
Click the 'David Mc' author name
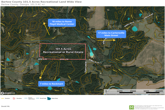coord(5,106)
